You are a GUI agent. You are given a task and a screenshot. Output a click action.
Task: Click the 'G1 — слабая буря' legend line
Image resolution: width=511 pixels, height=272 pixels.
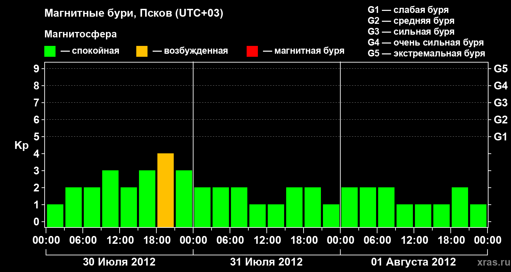coord(408,10)
